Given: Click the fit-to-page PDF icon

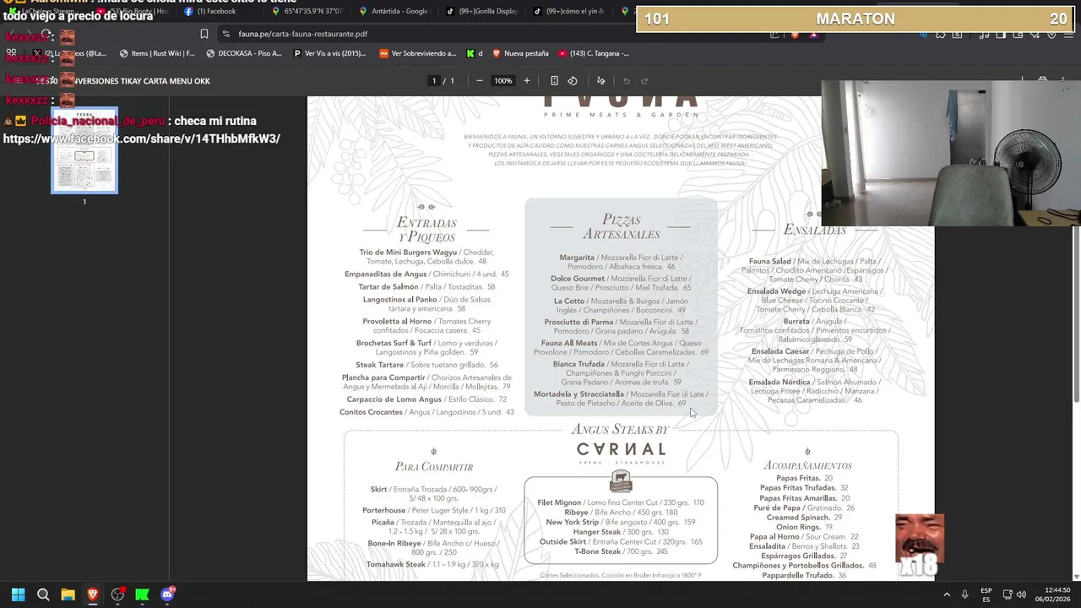Looking at the screenshot, I should tap(554, 81).
